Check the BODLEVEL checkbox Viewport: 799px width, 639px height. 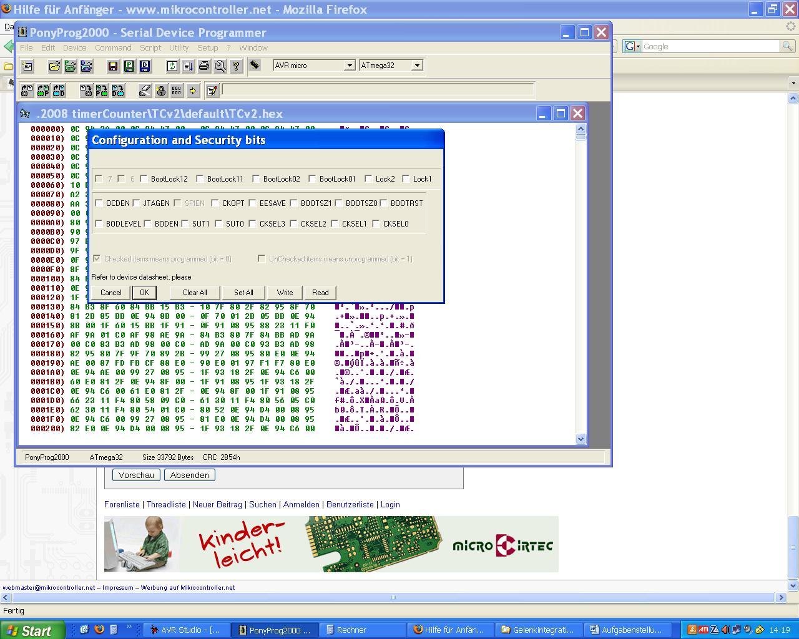[x=99, y=223]
